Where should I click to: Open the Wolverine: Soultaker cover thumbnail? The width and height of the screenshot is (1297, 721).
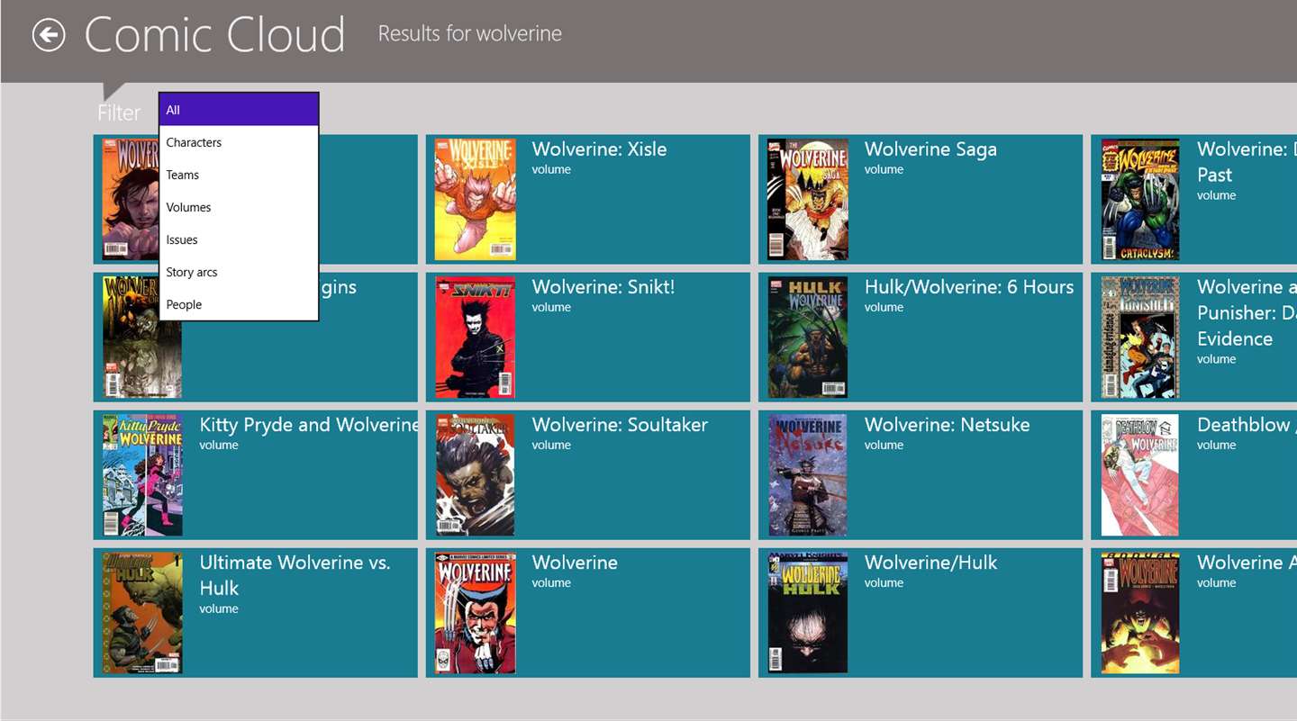pyautogui.click(x=476, y=474)
